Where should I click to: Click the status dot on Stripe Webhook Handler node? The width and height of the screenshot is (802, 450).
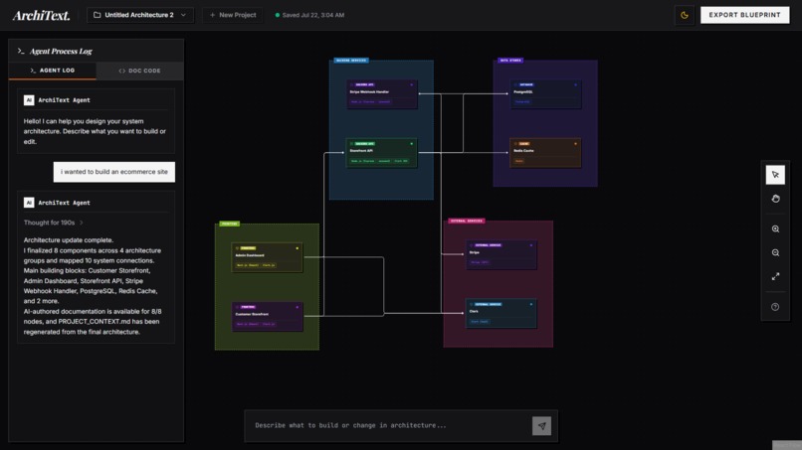(411, 84)
